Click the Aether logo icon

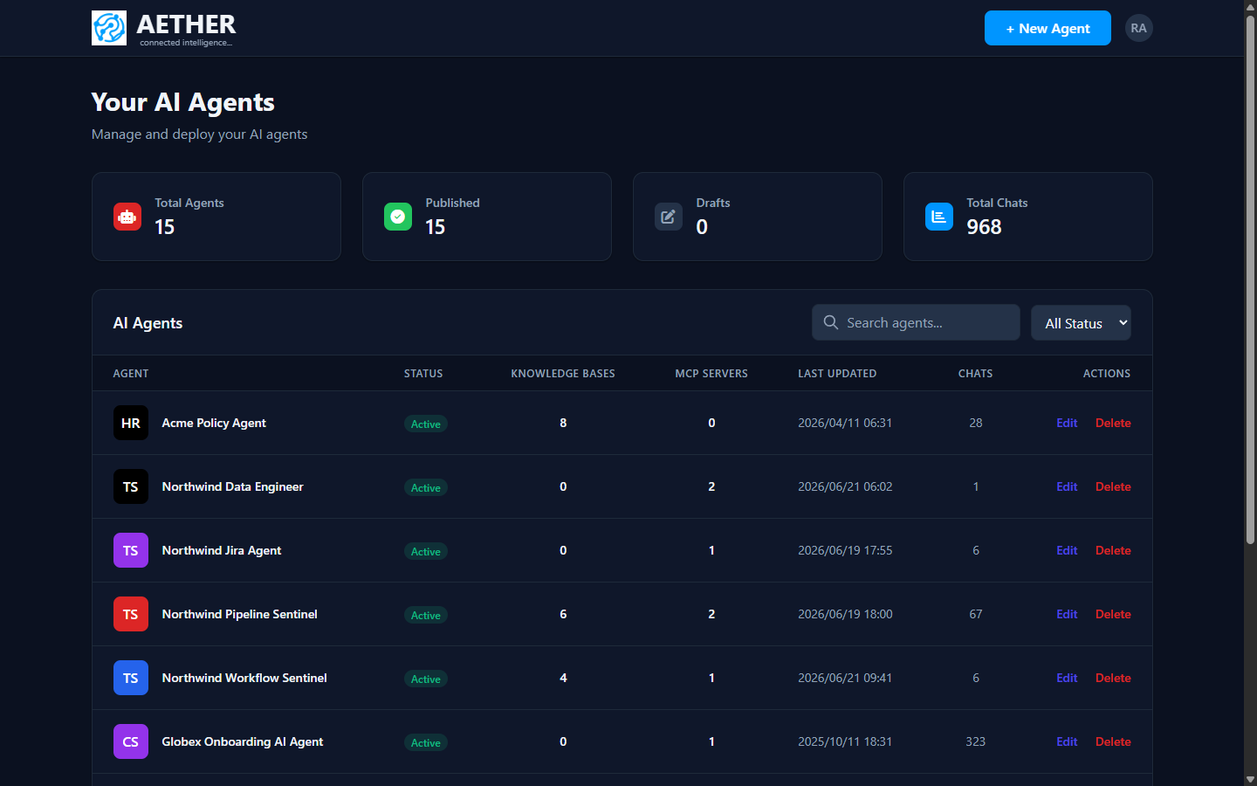(109, 28)
